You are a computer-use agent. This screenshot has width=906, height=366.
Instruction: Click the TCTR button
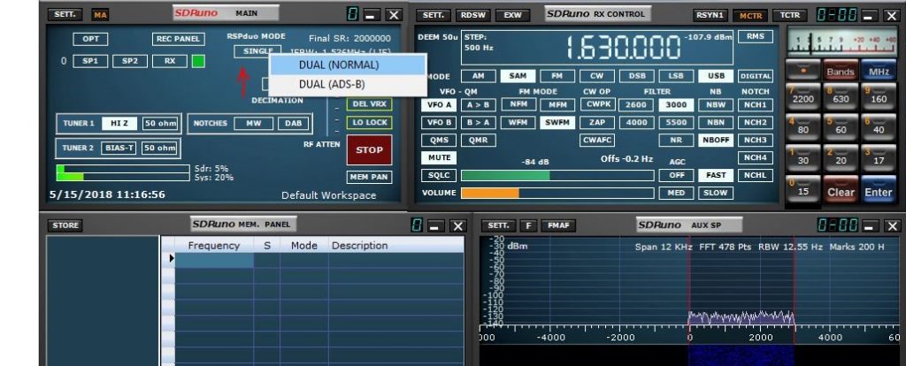[790, 15]
